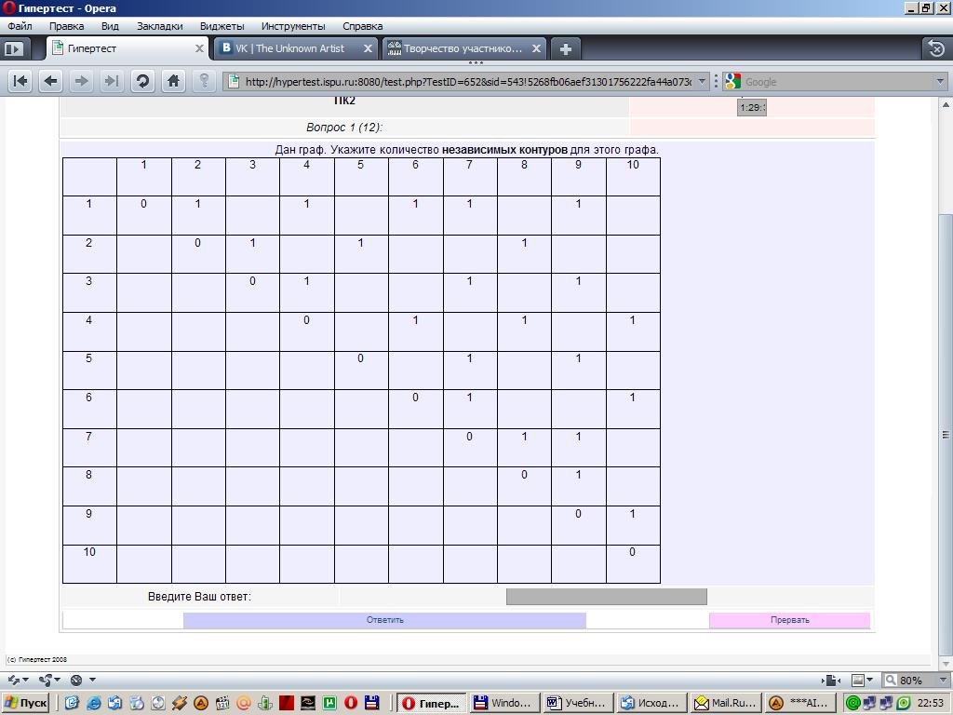Open the Файл menu
The image size is (953, 715).
(20, 26)
